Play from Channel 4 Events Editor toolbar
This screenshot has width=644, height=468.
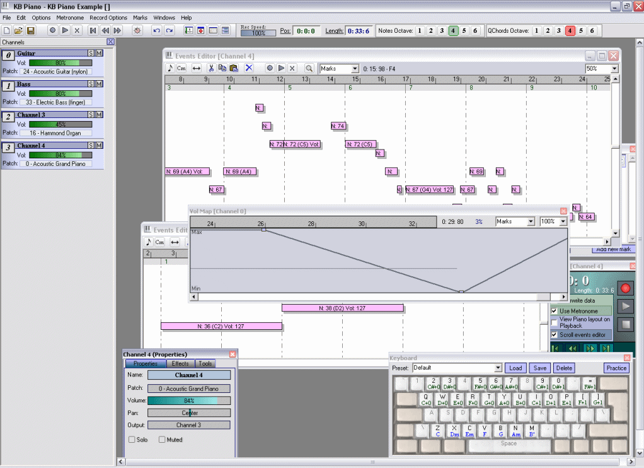coord(281,68)
